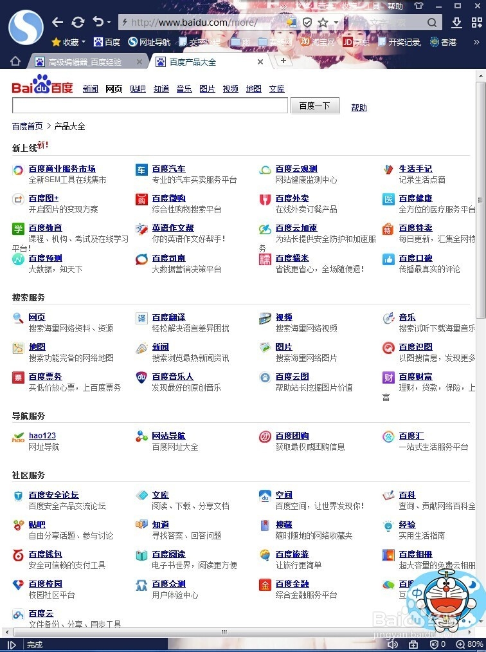Select the 百度产品大全 tab
This screenshot has width=486, height=652.
192,62
